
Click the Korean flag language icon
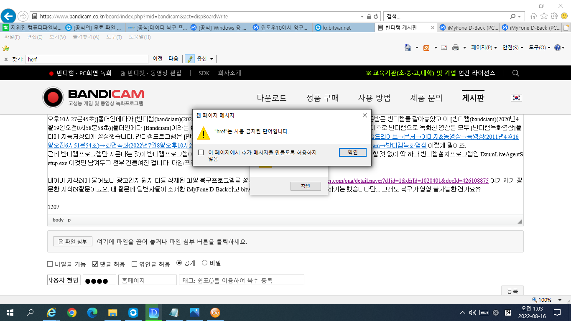click(x=517, y=98)
